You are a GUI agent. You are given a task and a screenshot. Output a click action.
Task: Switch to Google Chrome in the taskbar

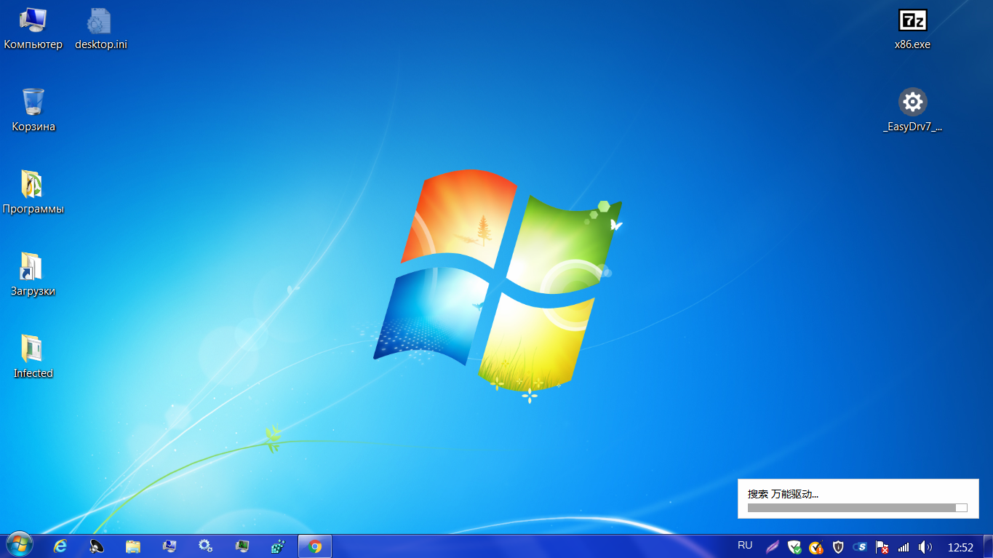tap(315, 546)
